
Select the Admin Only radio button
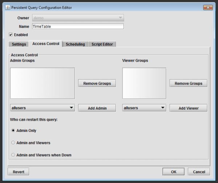tap(13, 130)
